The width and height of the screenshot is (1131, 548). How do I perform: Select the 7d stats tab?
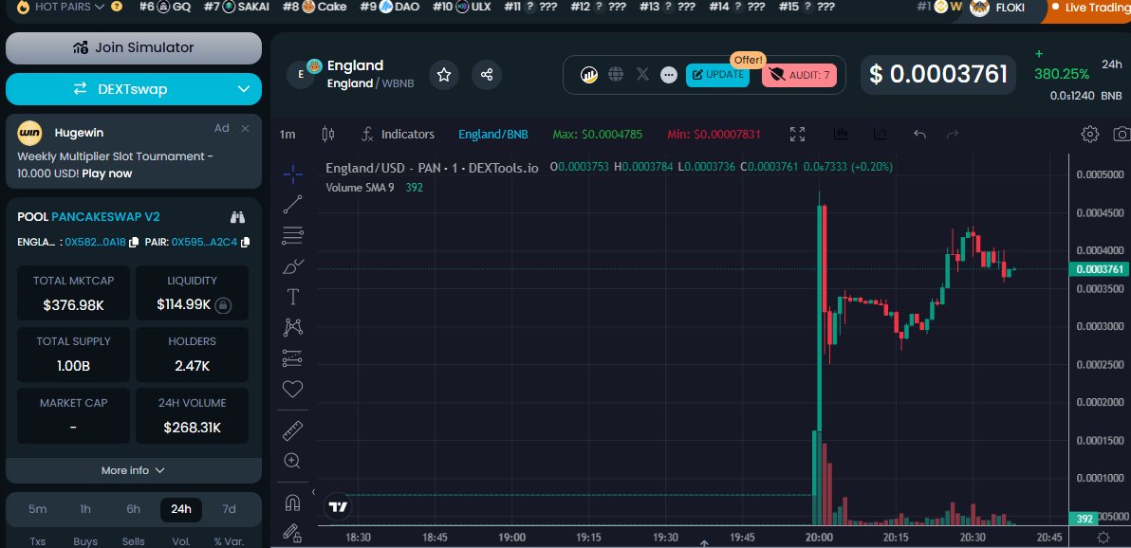click(229, 509)
